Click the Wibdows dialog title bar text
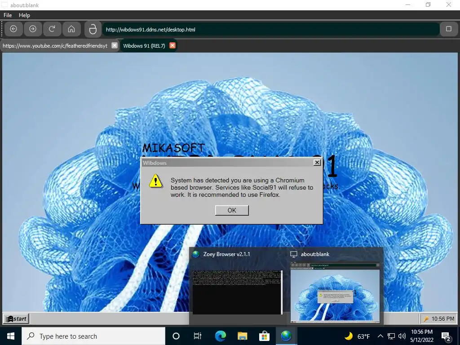Image resolution: width=460 pixels, height=345 pixels. [155, 163]
